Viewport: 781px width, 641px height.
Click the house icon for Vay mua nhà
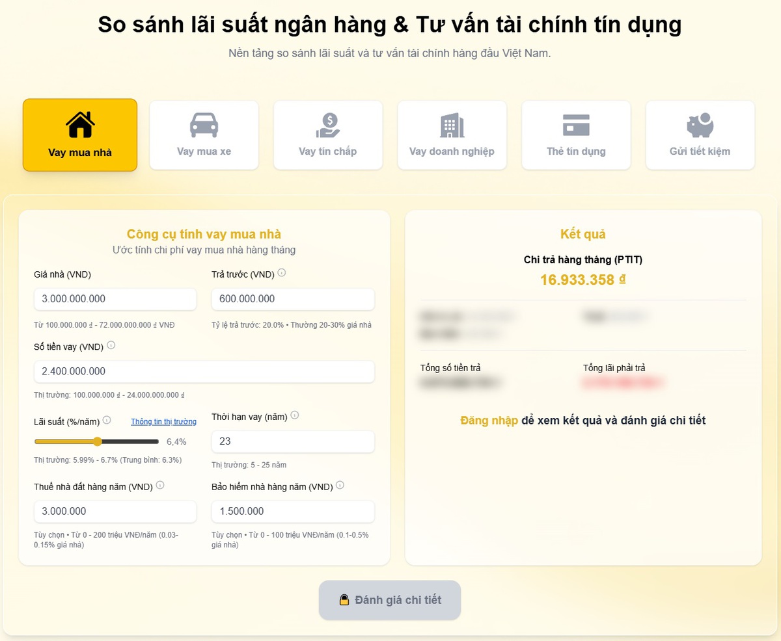pos(80,124)
